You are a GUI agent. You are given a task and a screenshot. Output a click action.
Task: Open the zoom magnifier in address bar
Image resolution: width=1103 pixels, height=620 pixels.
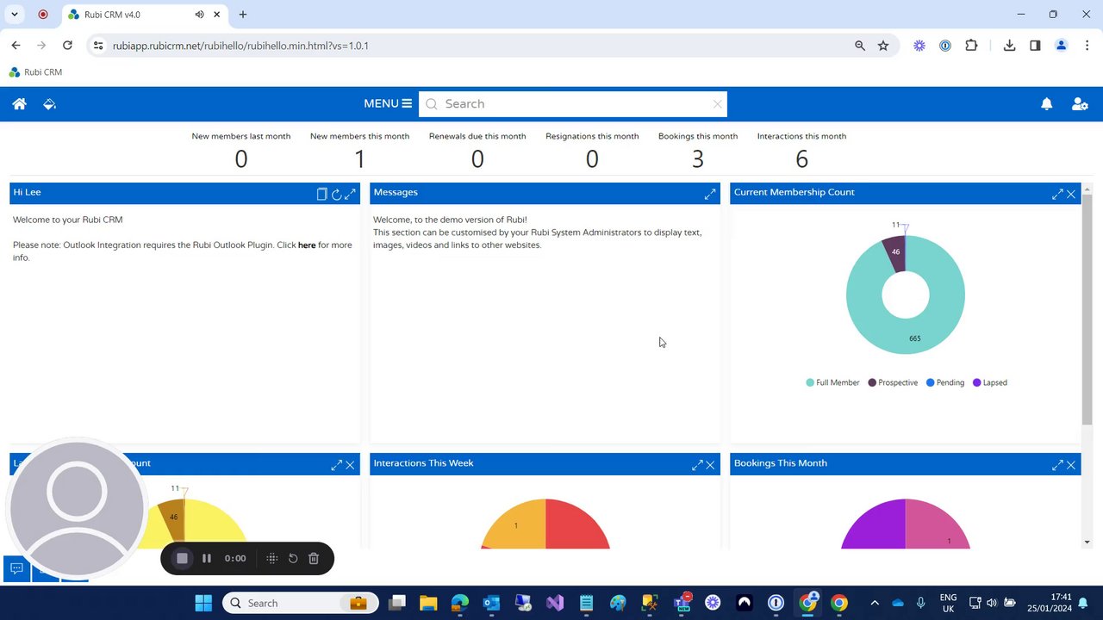pos(859,46)
